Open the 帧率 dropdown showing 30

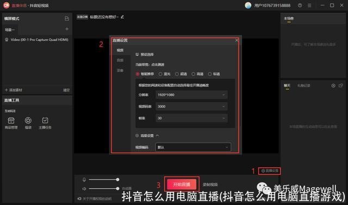(x=191, y=118)
